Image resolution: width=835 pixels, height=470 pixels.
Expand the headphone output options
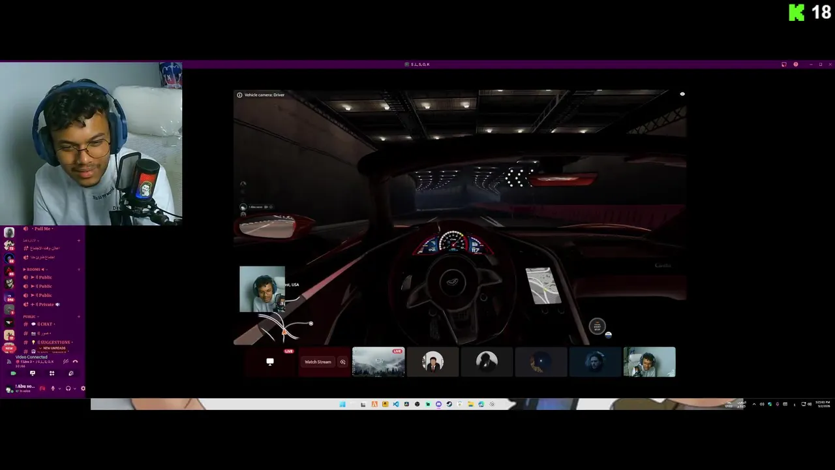(74, 388)
